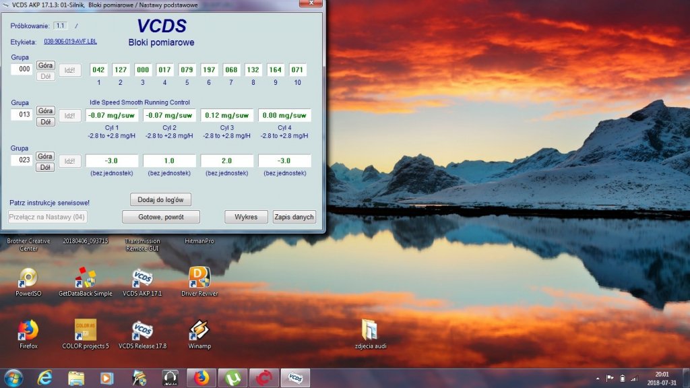Click the Gotowe, powrót button
This screenshot has height=388, width=690.
point(161,217)
